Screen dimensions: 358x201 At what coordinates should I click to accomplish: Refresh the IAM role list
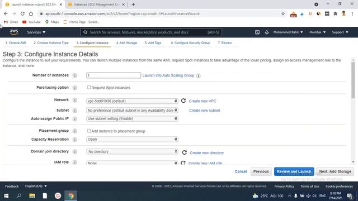pyautogui.click(x=183, y=162)
